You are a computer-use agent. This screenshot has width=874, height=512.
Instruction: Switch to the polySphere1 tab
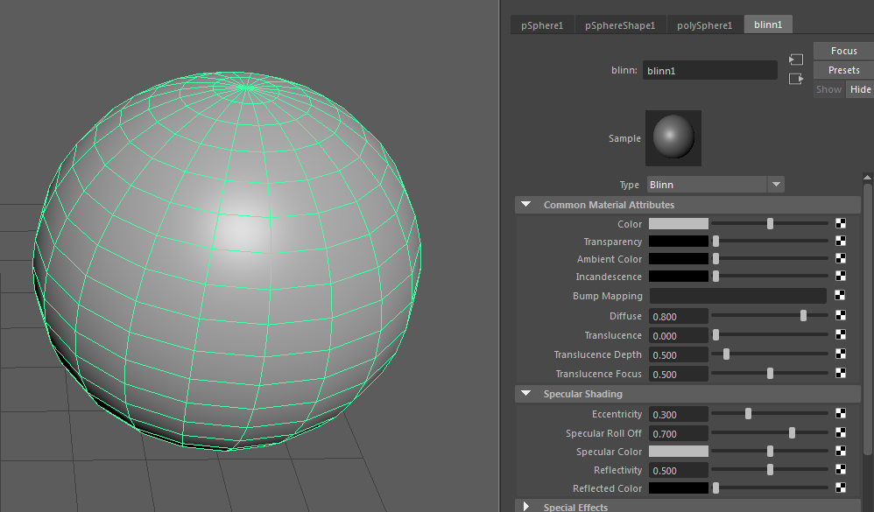pyautogui.click(x=704, y=25)
